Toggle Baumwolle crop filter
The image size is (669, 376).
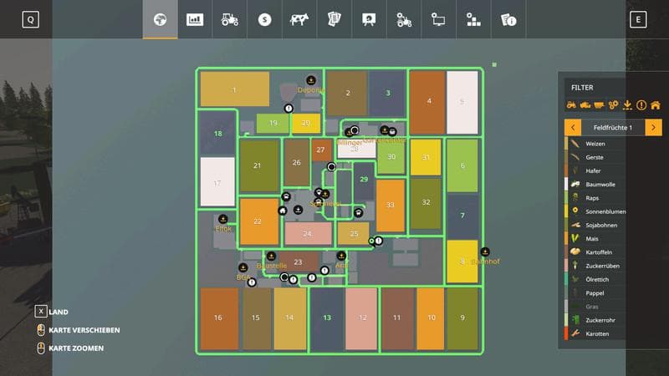(595, 184)
